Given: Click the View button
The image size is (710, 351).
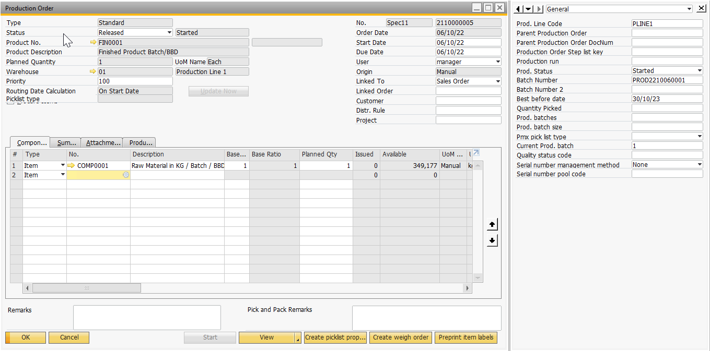Looking at the screenshot, I should pos(266,337).
